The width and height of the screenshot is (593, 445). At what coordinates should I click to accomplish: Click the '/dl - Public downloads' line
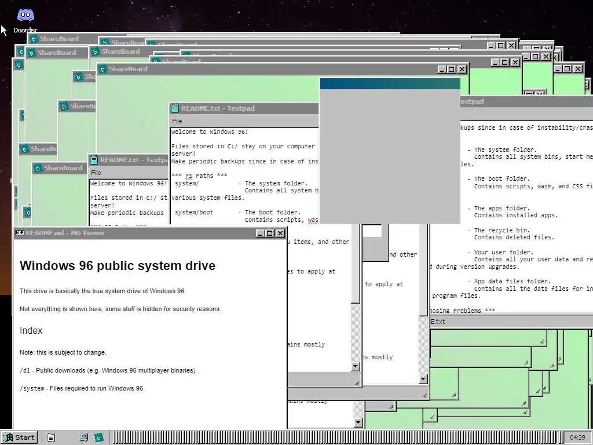108,370
